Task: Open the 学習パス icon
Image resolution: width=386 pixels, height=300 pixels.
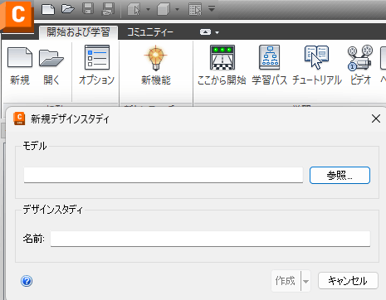Action: coord(269,65)
